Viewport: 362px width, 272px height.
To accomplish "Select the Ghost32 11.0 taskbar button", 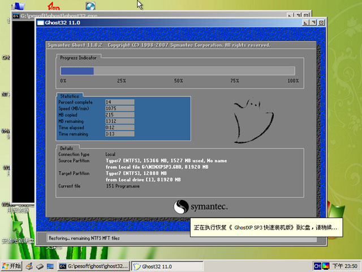I will (167, 266).
